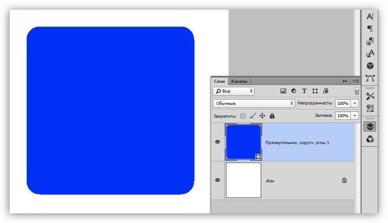The width and height of the screenshot is (388, 223).
Task: Open the 3D panel cube icon
Action: 370,66
